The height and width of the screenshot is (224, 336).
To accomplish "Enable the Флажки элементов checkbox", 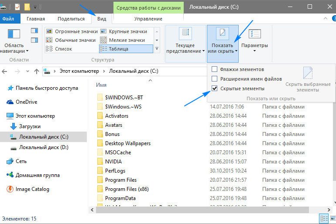I will click(214, 69).
